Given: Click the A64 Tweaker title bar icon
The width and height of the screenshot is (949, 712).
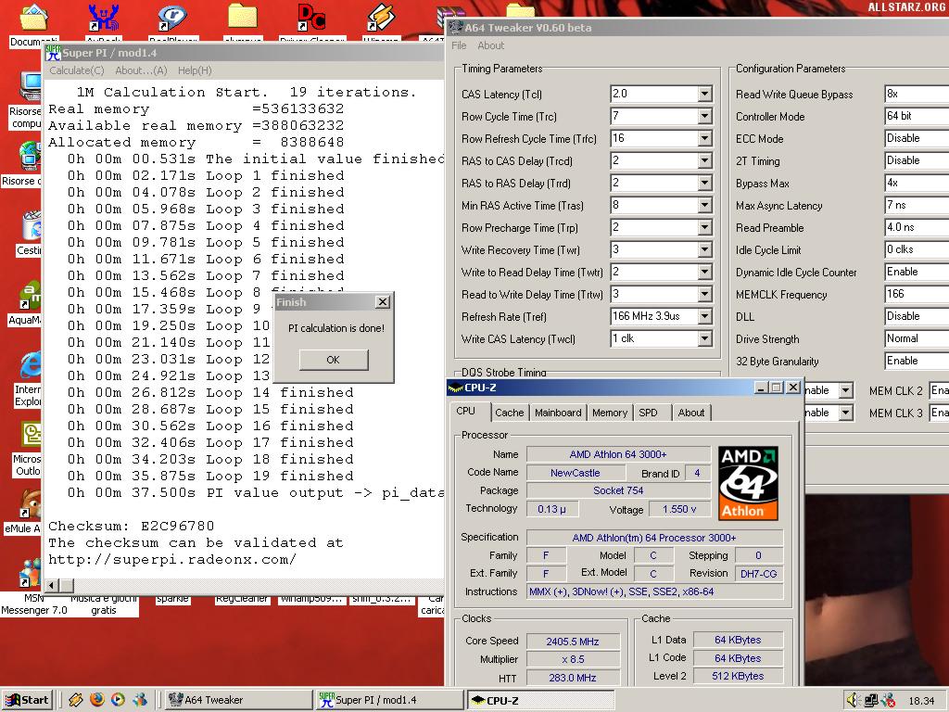Looking at the screenshot, I should point(455,27).
